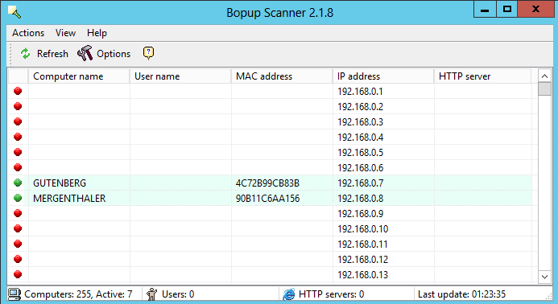Image resolution: width=558 pixels, height=304 pixels.
Task: Click the scrollbar down arrow
Action: point(544,277)
